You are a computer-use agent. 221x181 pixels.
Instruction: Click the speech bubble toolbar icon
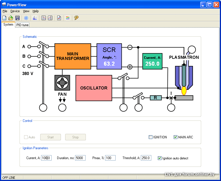(76, 18)
